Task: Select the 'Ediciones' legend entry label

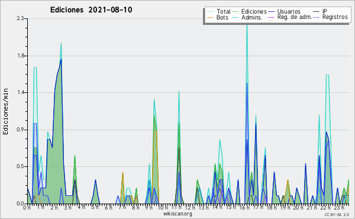Action: click(x=254, y=11)
